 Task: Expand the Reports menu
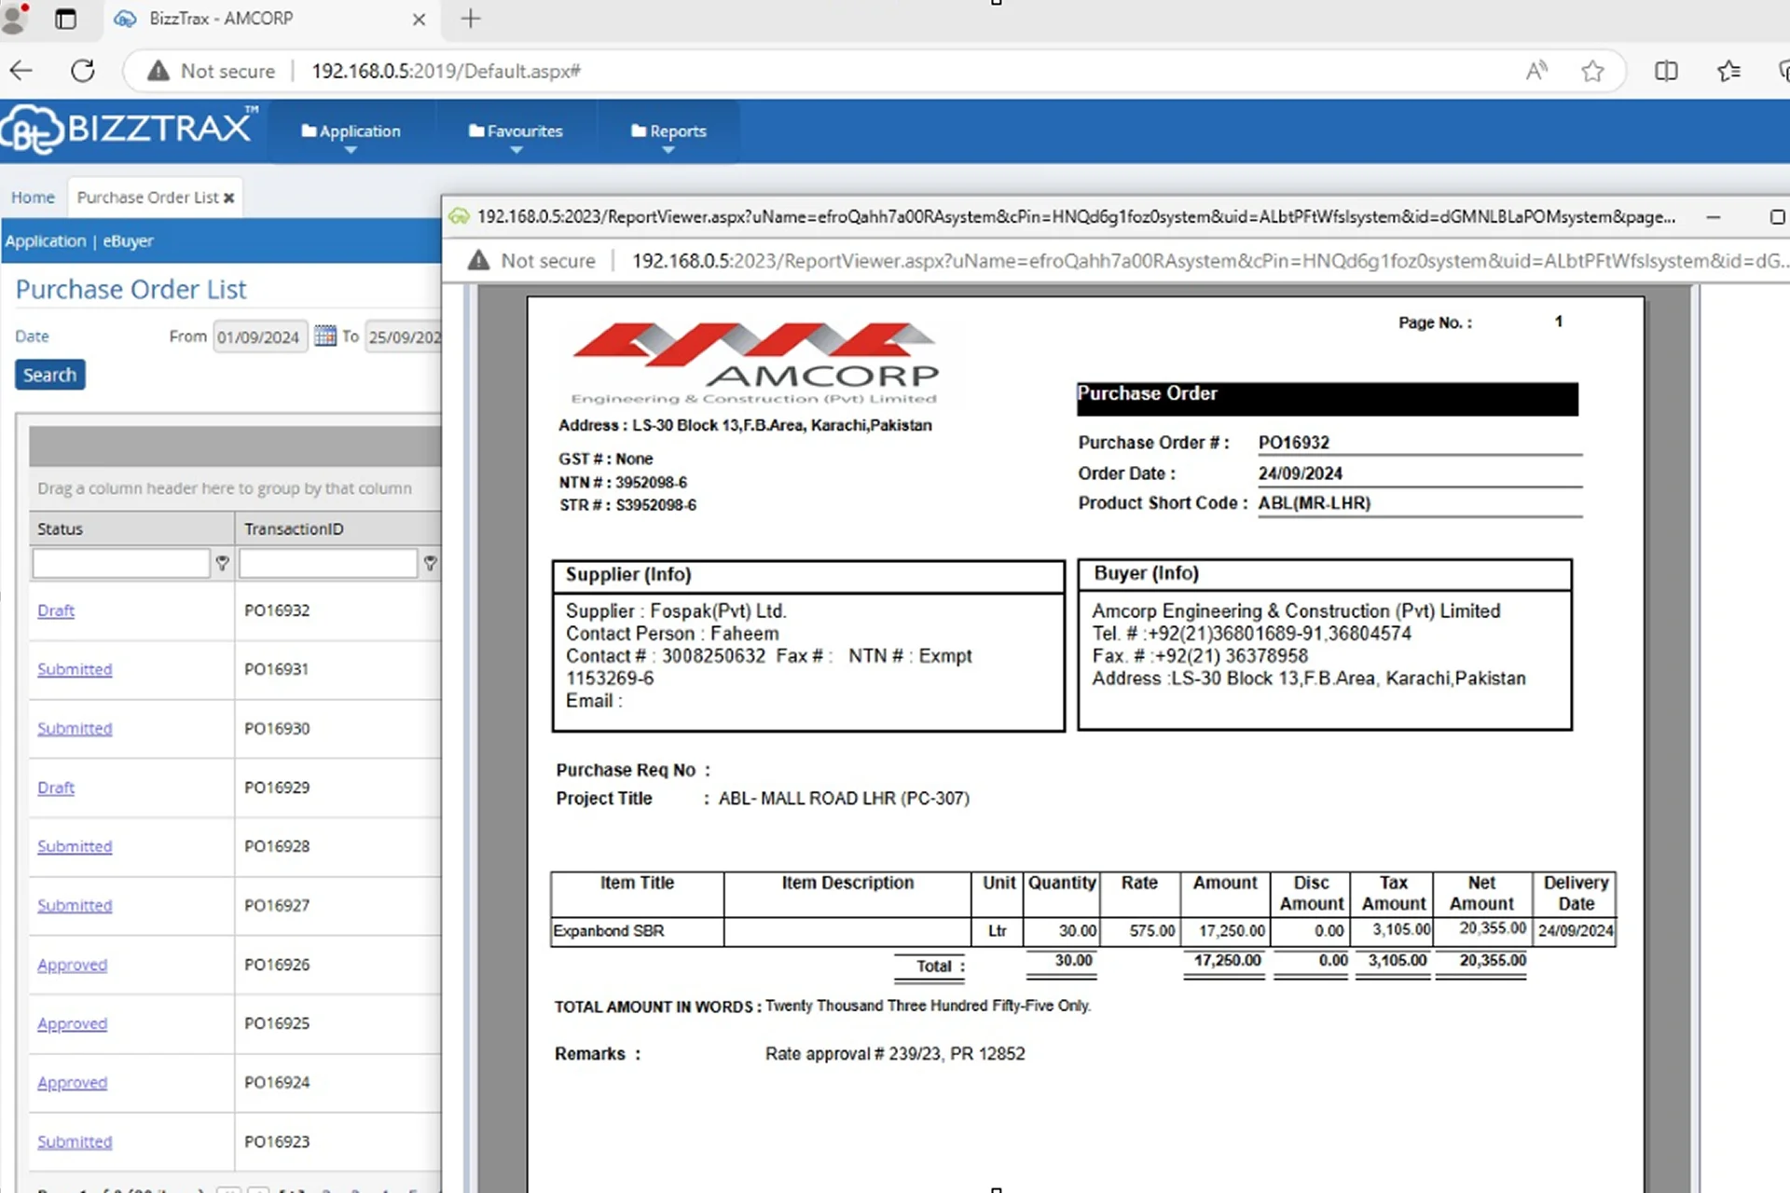click(668, 131)
